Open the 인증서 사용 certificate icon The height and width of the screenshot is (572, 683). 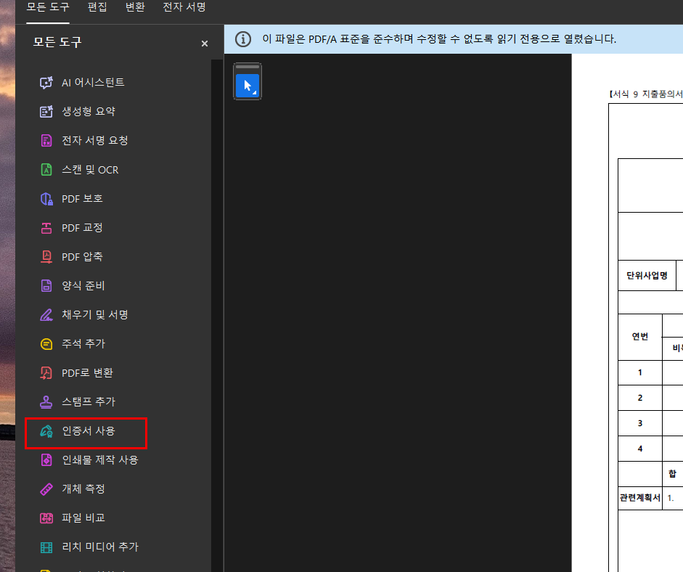46,431
